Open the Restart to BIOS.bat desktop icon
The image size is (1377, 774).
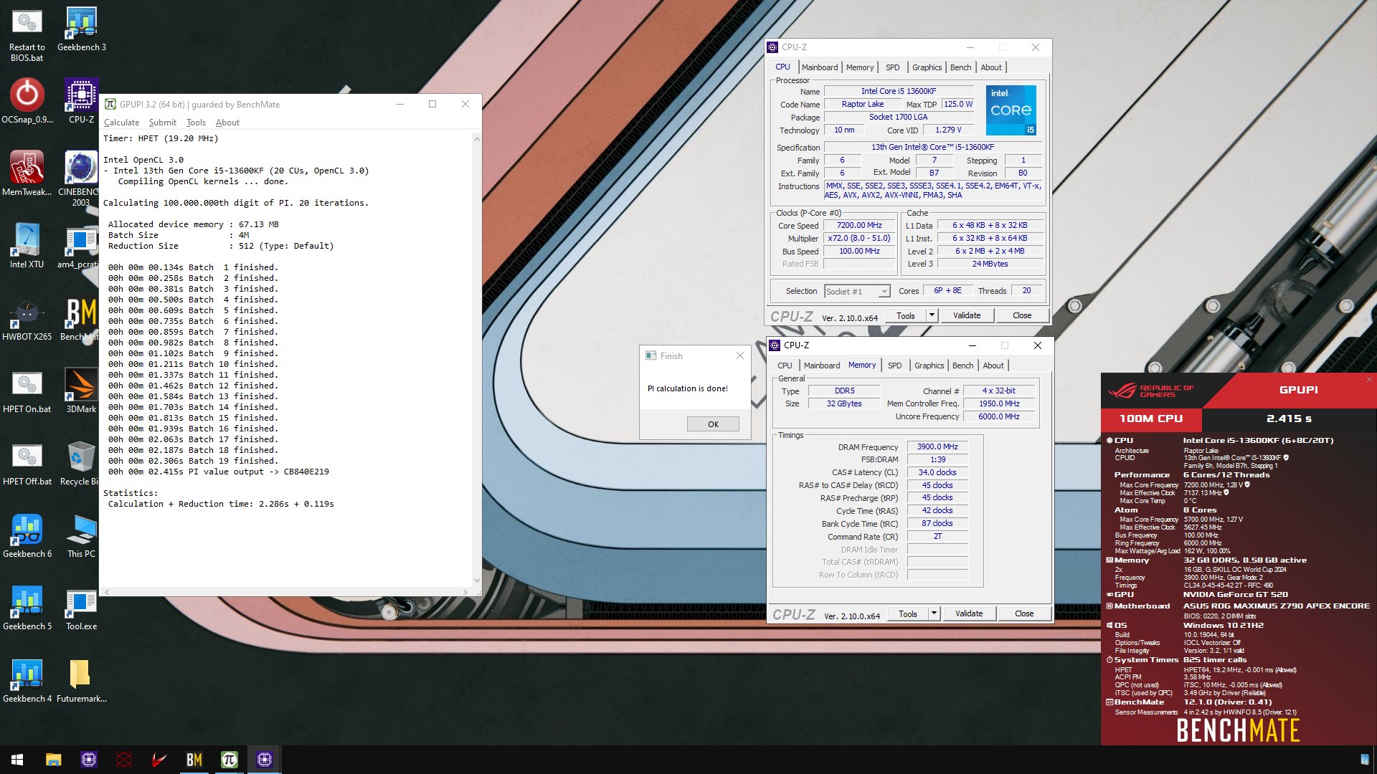27,34
